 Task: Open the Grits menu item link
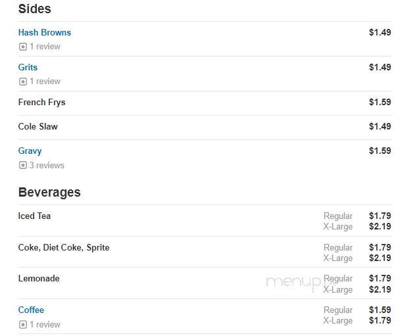point(28,67)
